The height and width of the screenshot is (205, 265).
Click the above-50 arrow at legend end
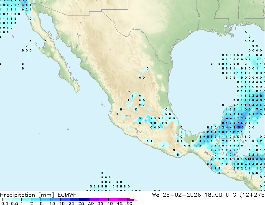pos(132,200)
